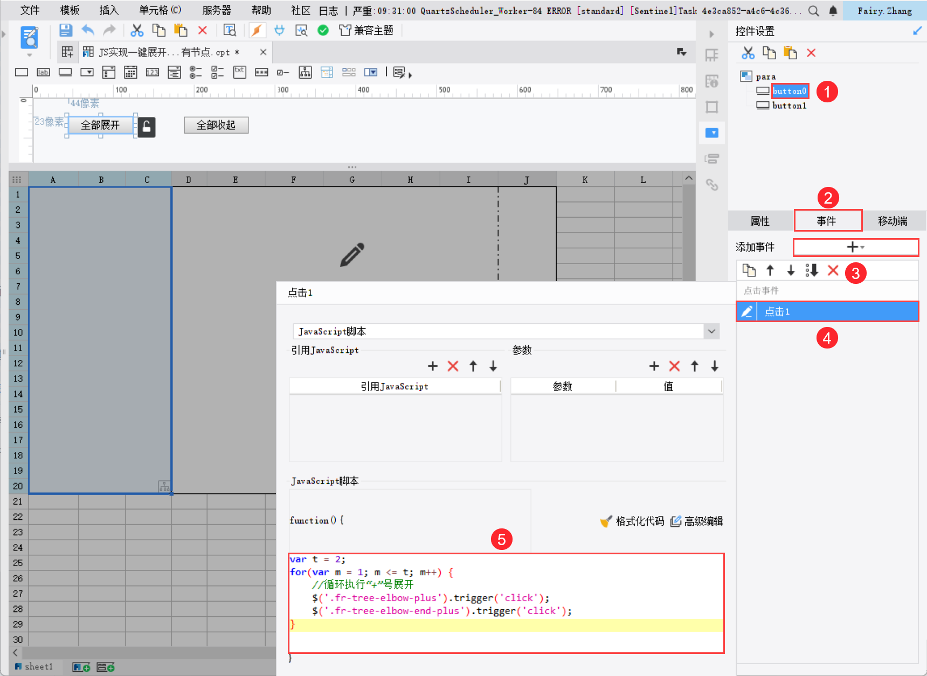This screenshot has height=676, width=927.
Task: Select column header A
Action: click(x=53, y=179)
